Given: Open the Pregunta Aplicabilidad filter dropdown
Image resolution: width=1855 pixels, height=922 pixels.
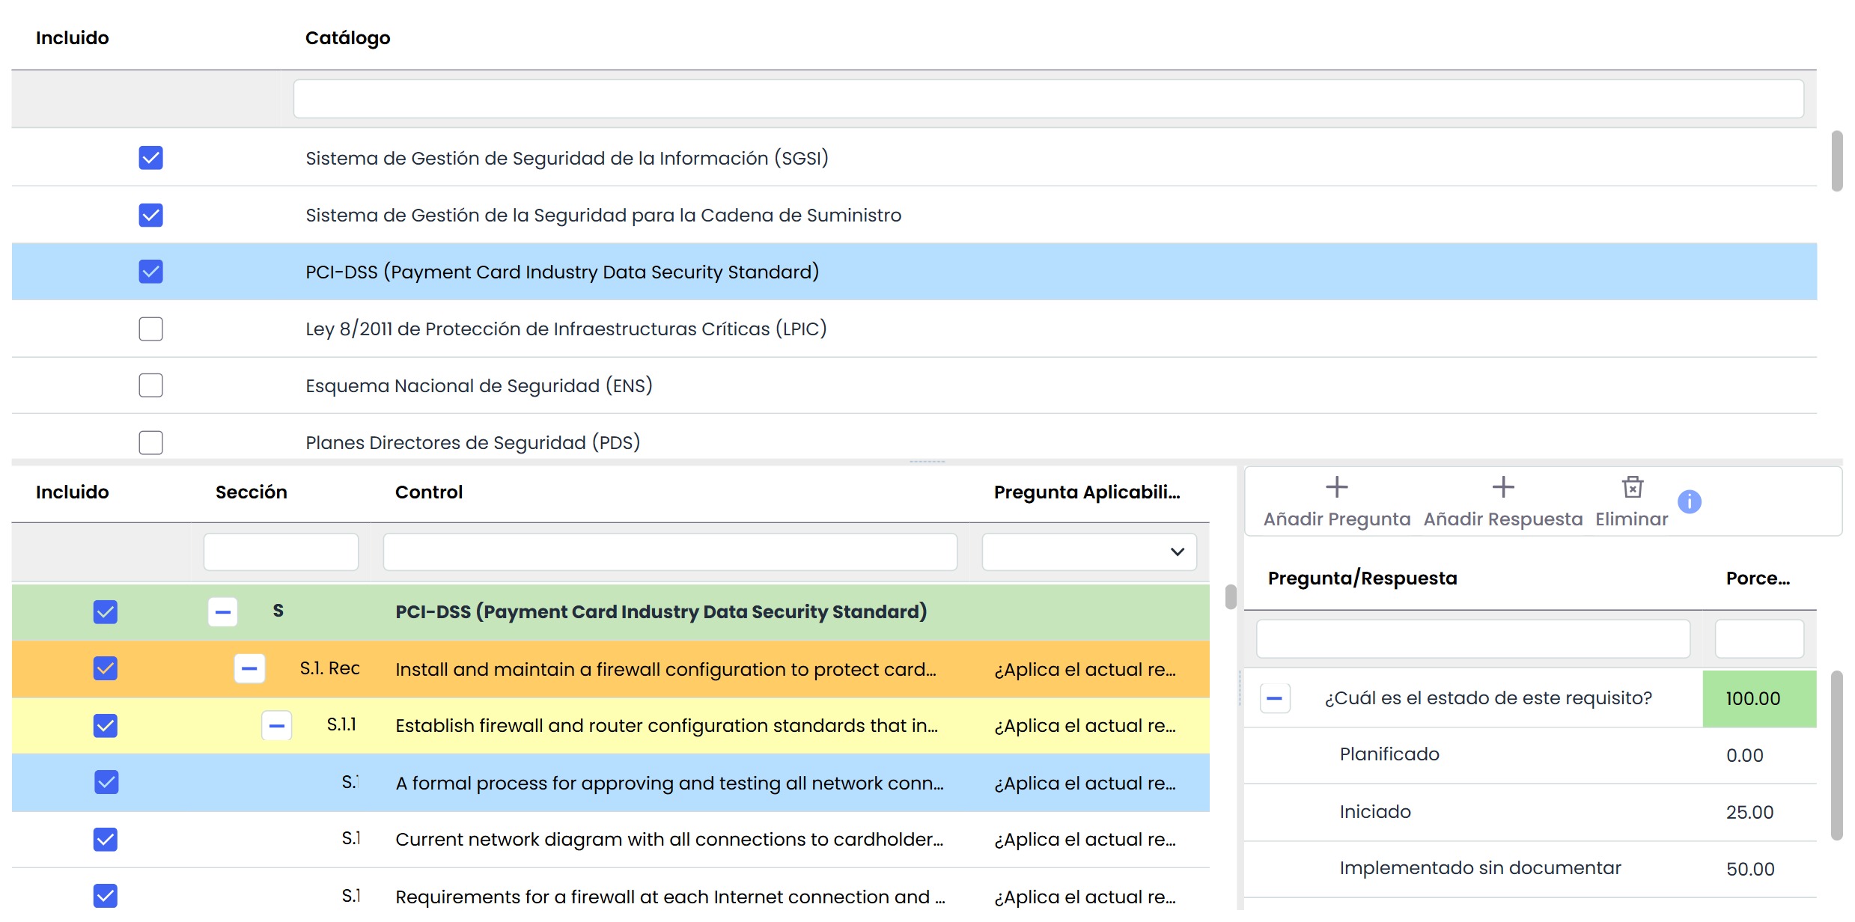Looking at the screenshot, I should (x=1177, y=552).
